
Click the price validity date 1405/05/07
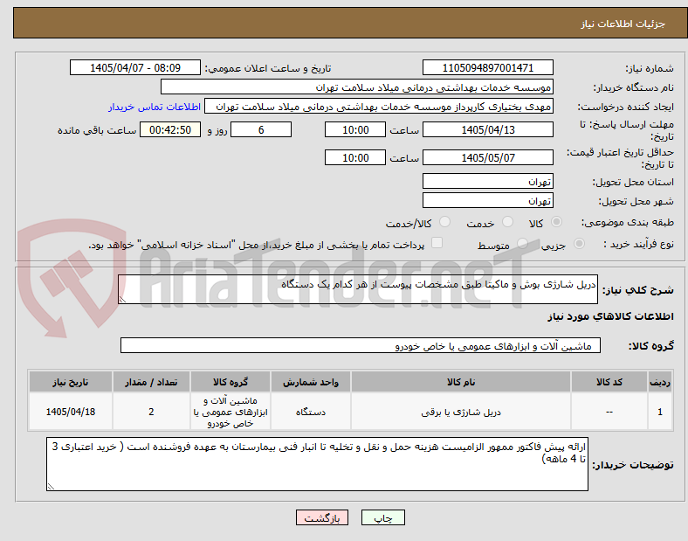487,157
